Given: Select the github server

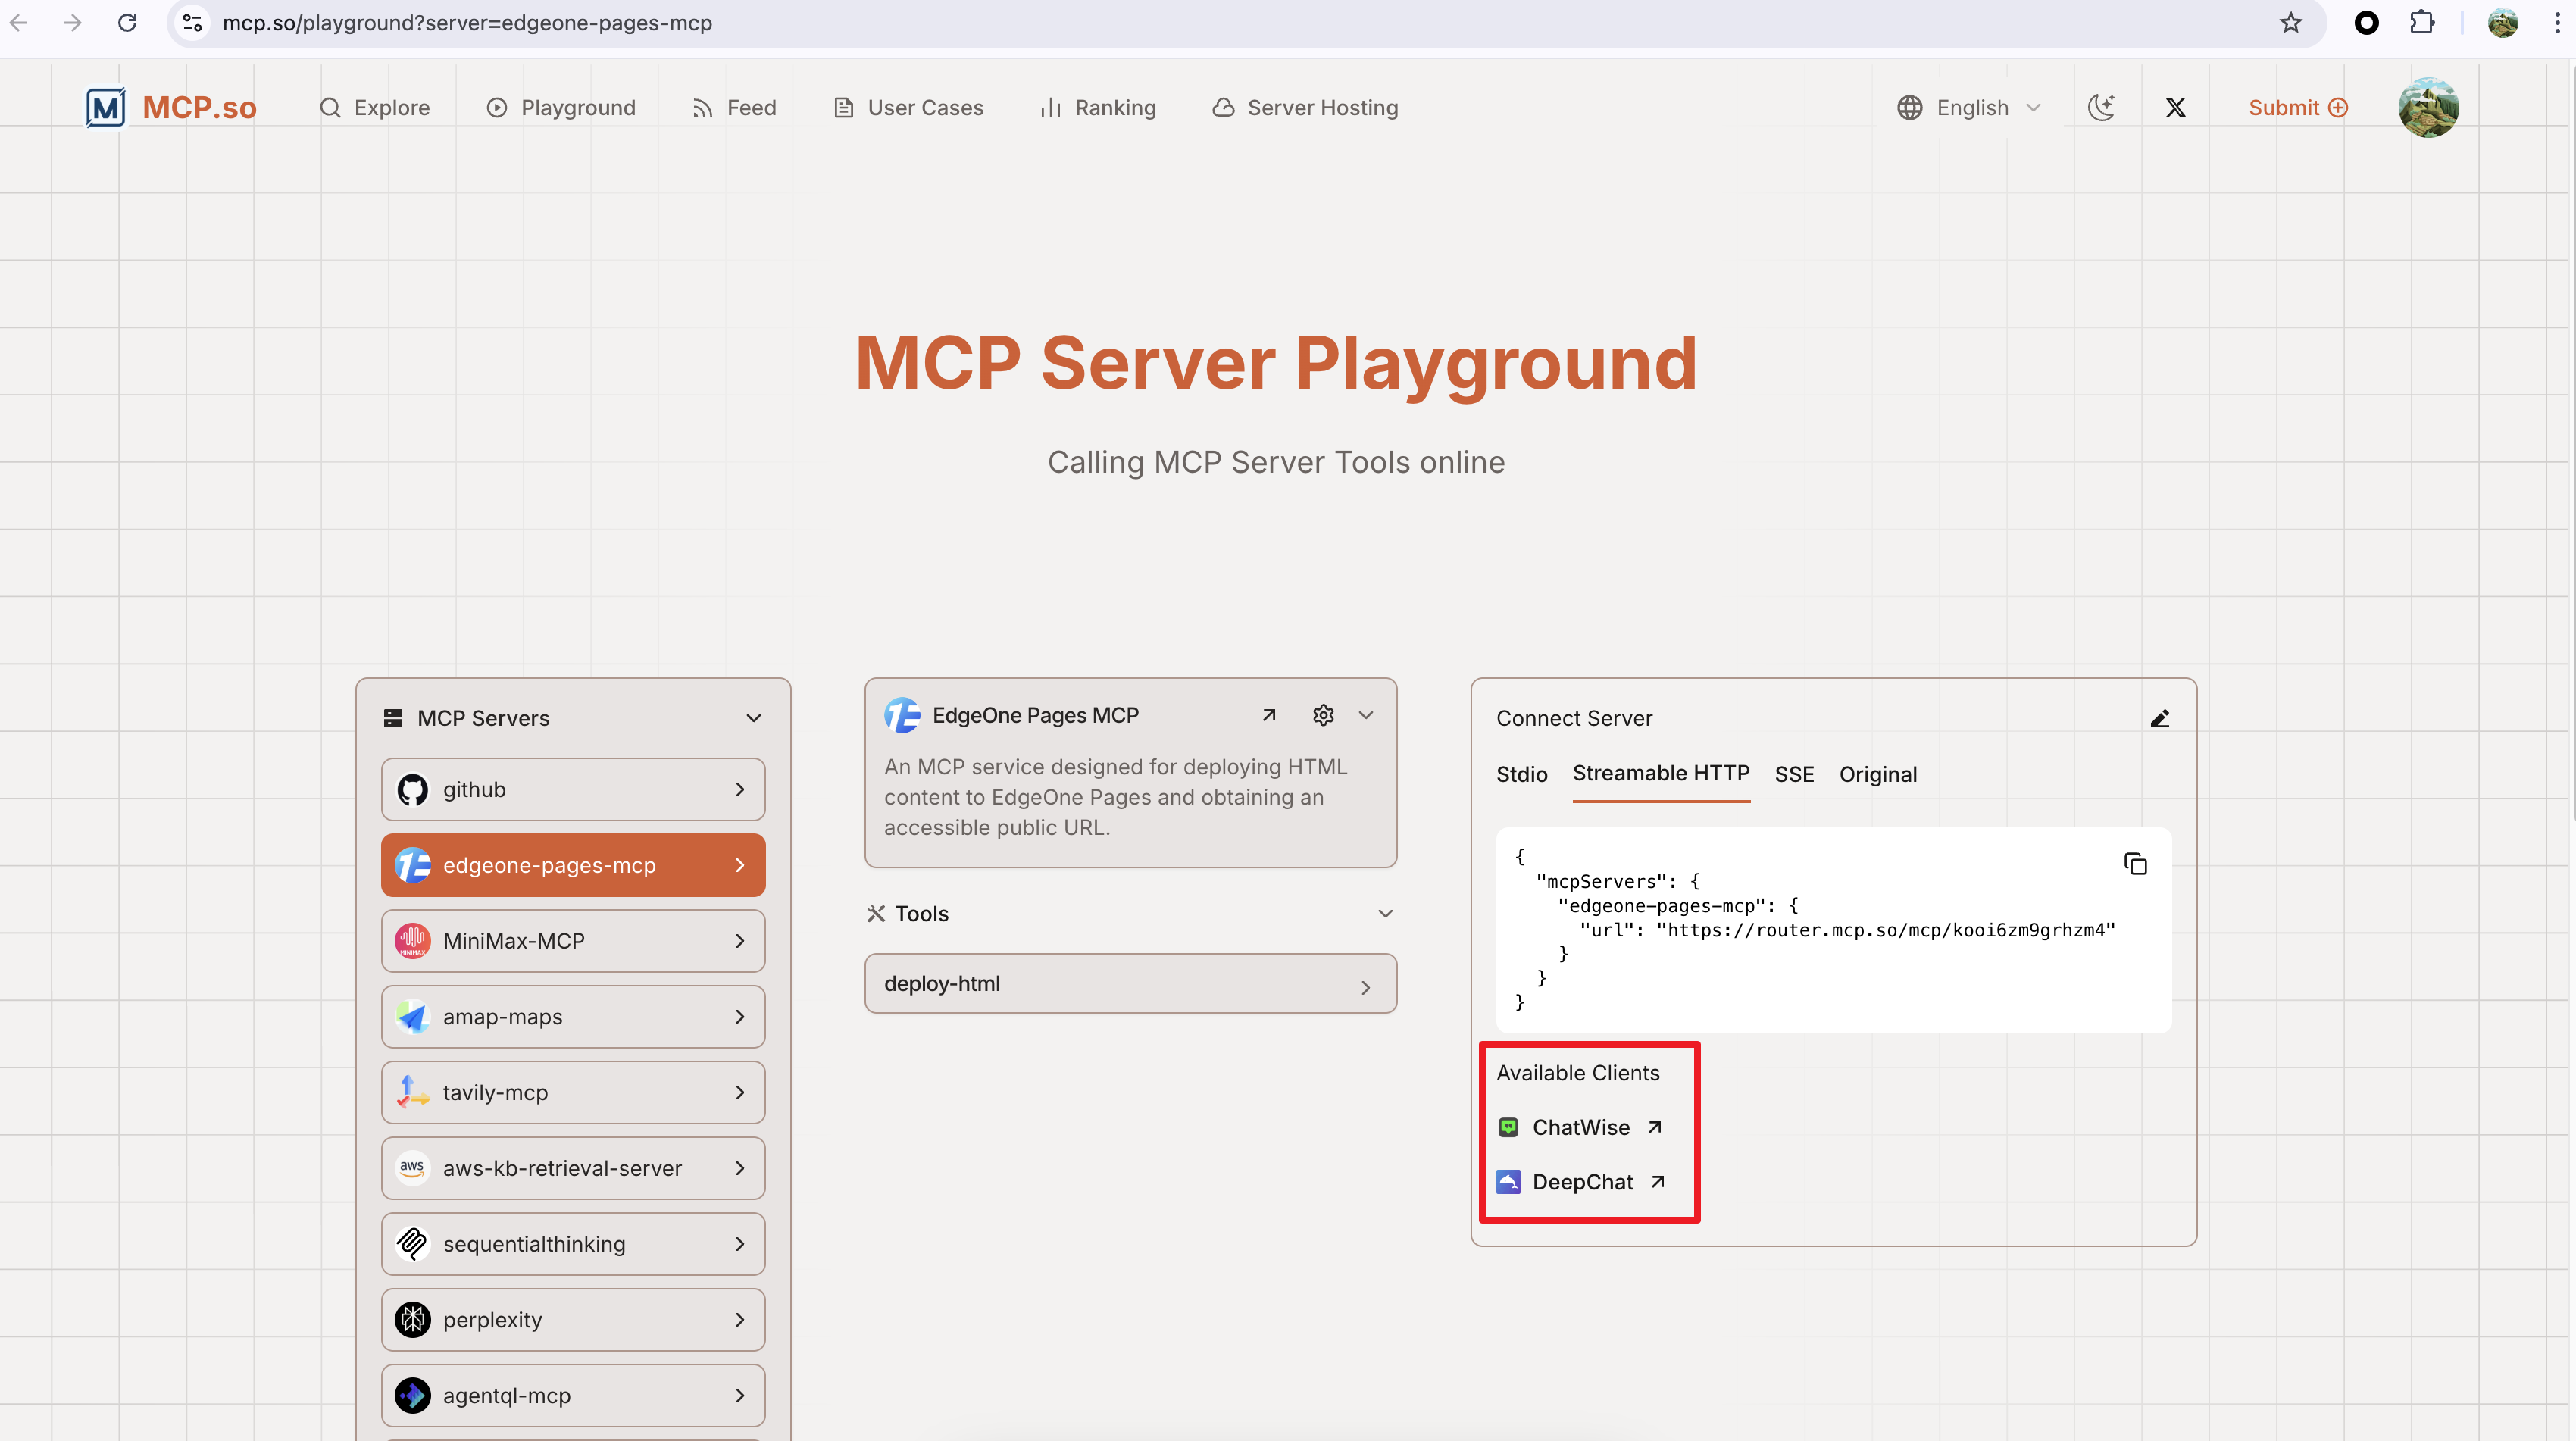Looking at the screenshot, I should click(573, 789).
